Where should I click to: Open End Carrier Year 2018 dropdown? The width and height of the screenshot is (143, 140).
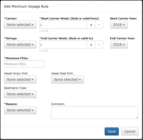pos(119,44)
